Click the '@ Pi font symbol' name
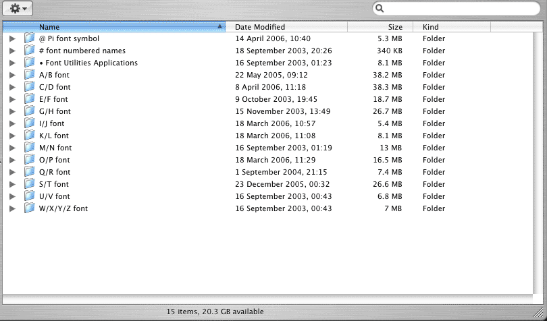 [x=69, y=38]
